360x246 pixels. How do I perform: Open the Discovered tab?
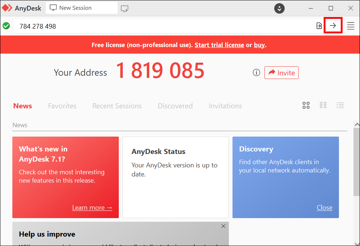click(x=175, y=106)
